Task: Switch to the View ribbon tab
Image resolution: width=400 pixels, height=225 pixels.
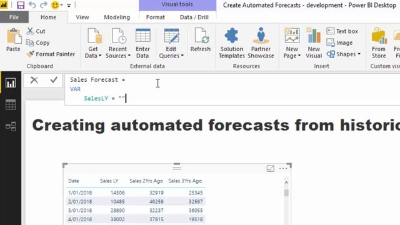Action: (82, 17)
